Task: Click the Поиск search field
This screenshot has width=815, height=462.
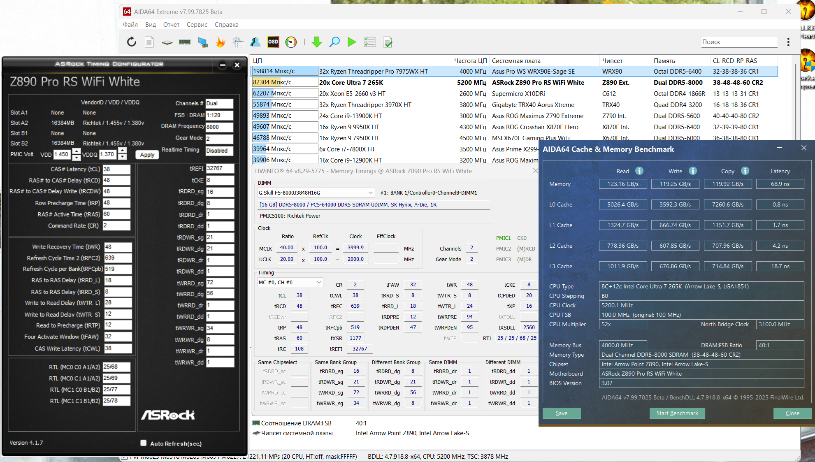Action: pyautogui.click(x=739, y=42)
